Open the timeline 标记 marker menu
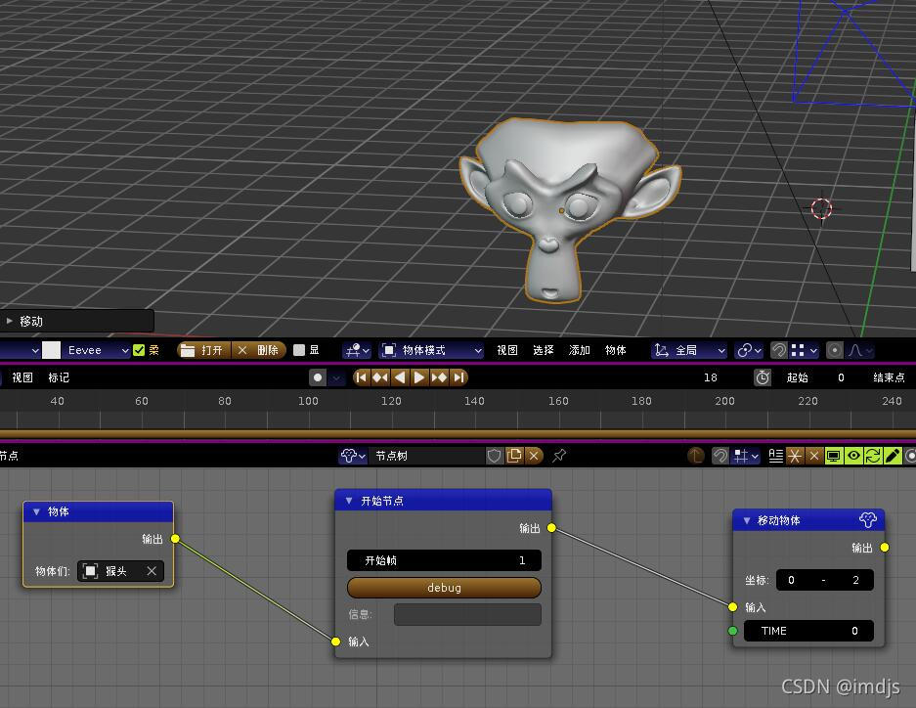Screen dimensions: 916x708 (x=59, y=377)
